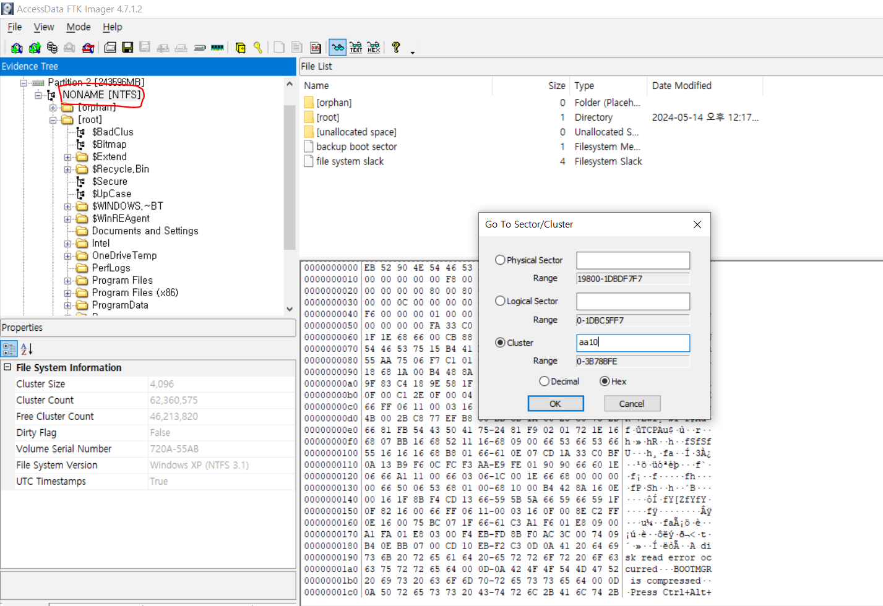Select file system slack in File List
Screen dimensions: 883x606
point(350,161)
